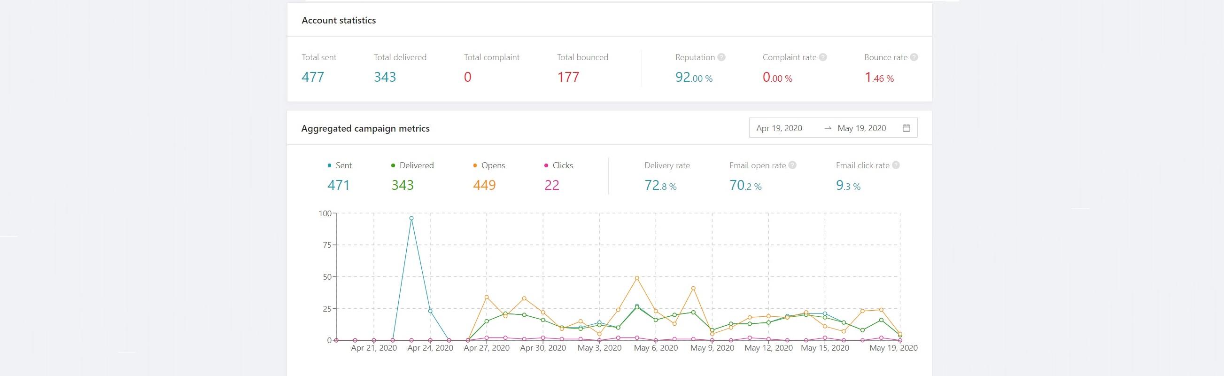Click the y-axis label 25
This screenshot has height=376, width=1224.
(327, 309)
